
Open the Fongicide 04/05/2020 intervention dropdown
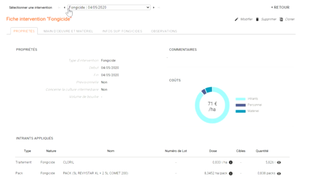point(109,7)
